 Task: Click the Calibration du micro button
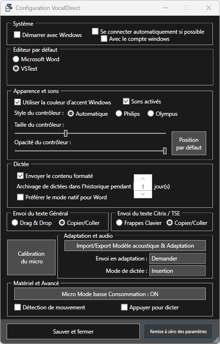coord(31,257)
